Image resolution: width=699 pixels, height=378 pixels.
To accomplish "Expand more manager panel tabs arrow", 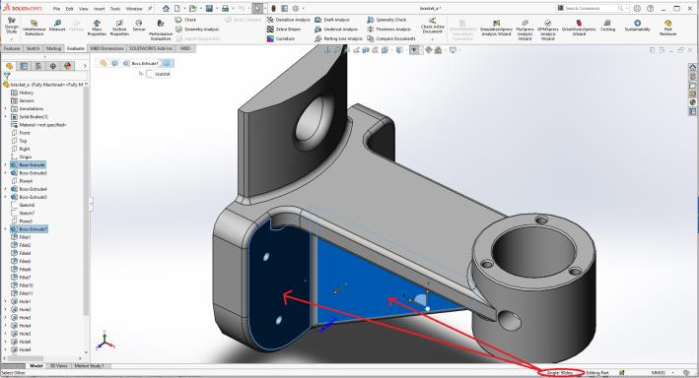I will [85, 66].
